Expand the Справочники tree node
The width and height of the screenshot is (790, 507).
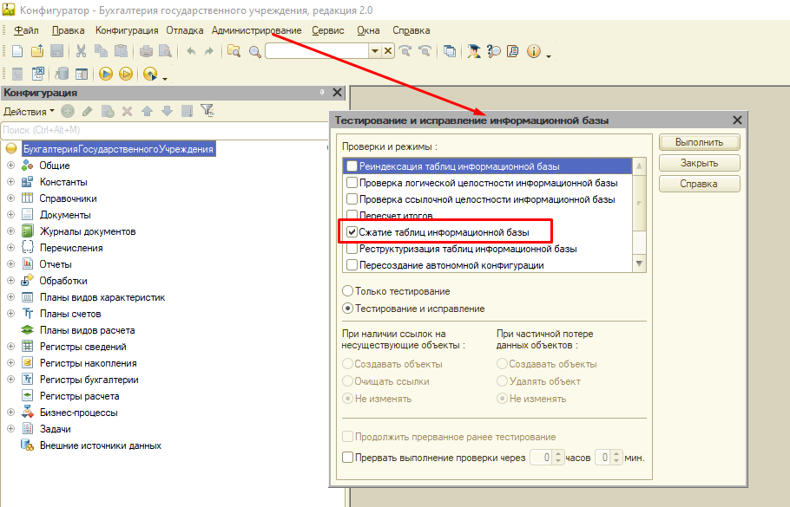(10, 198)
